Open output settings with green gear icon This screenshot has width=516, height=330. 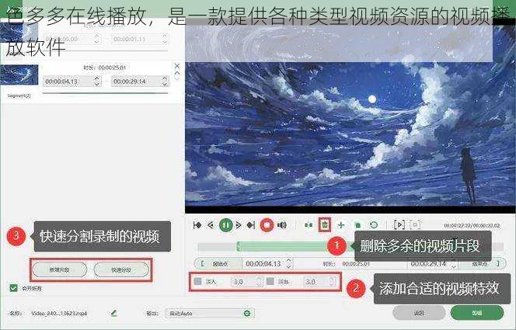[x=247, y=313]
